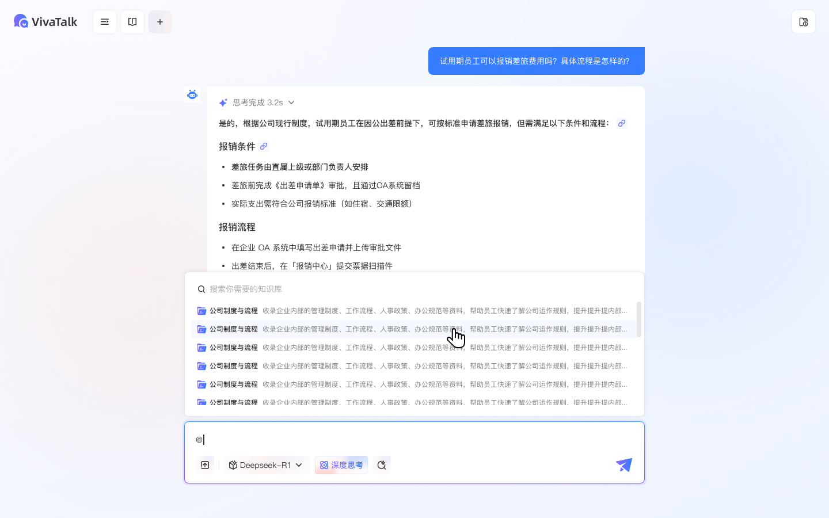Screen dimensions: 829x518
Task: Click bullet 实际支出需符合公司报销标准
Action: 324,204
